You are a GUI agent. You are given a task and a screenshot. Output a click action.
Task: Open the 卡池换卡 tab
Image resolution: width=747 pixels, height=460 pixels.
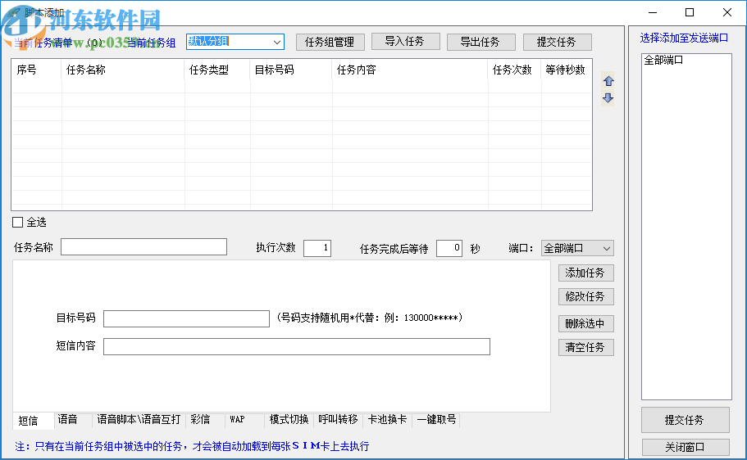coord(387,420)
